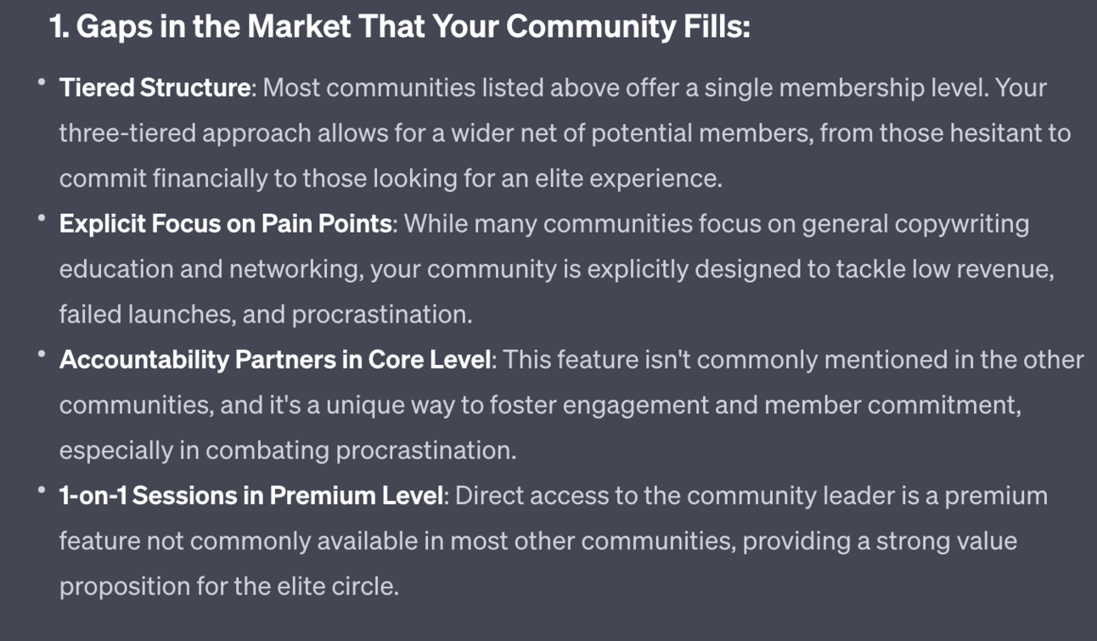Click the bold "Explicit Focus on Pain Points" label

225,223
